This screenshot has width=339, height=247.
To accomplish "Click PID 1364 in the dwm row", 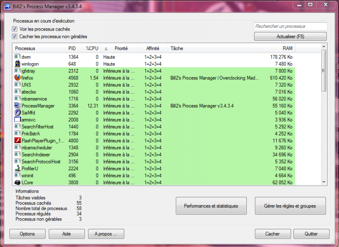I will point(73,57).
